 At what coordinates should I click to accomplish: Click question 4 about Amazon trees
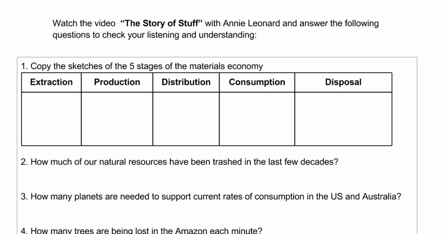(142, 231)
